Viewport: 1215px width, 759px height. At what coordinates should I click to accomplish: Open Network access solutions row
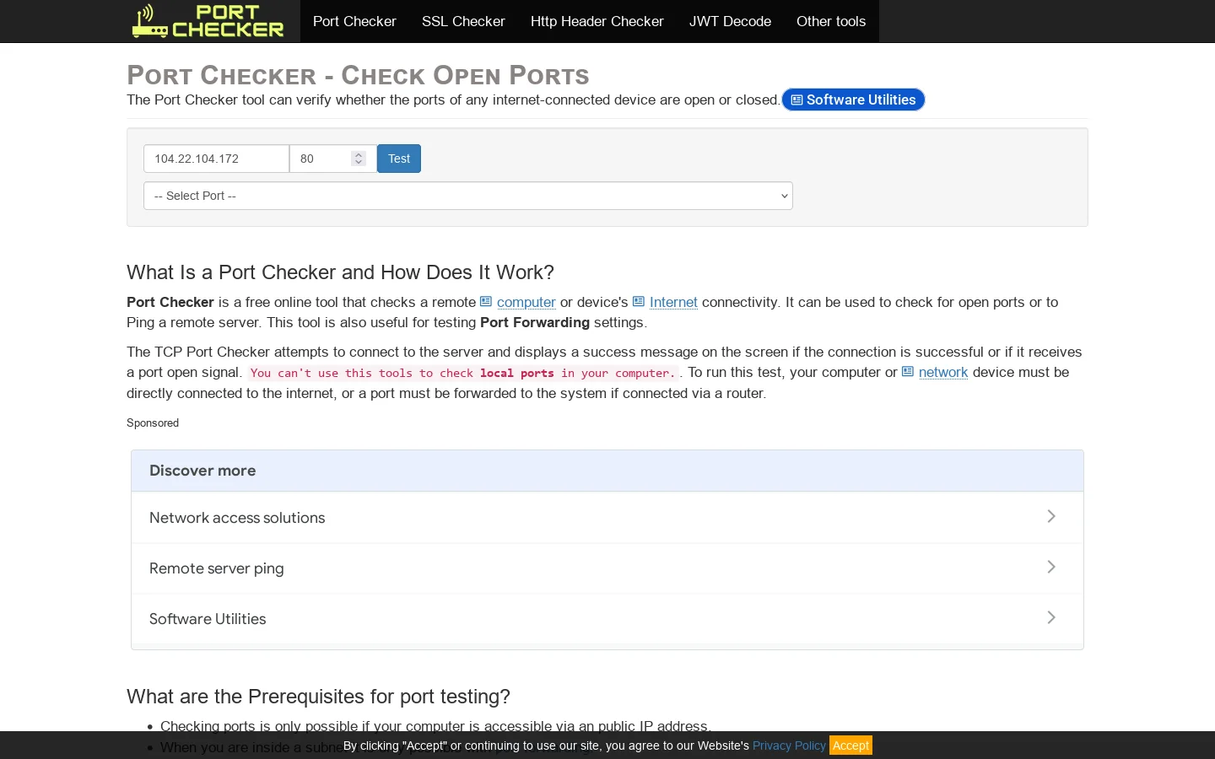(607, 518)
